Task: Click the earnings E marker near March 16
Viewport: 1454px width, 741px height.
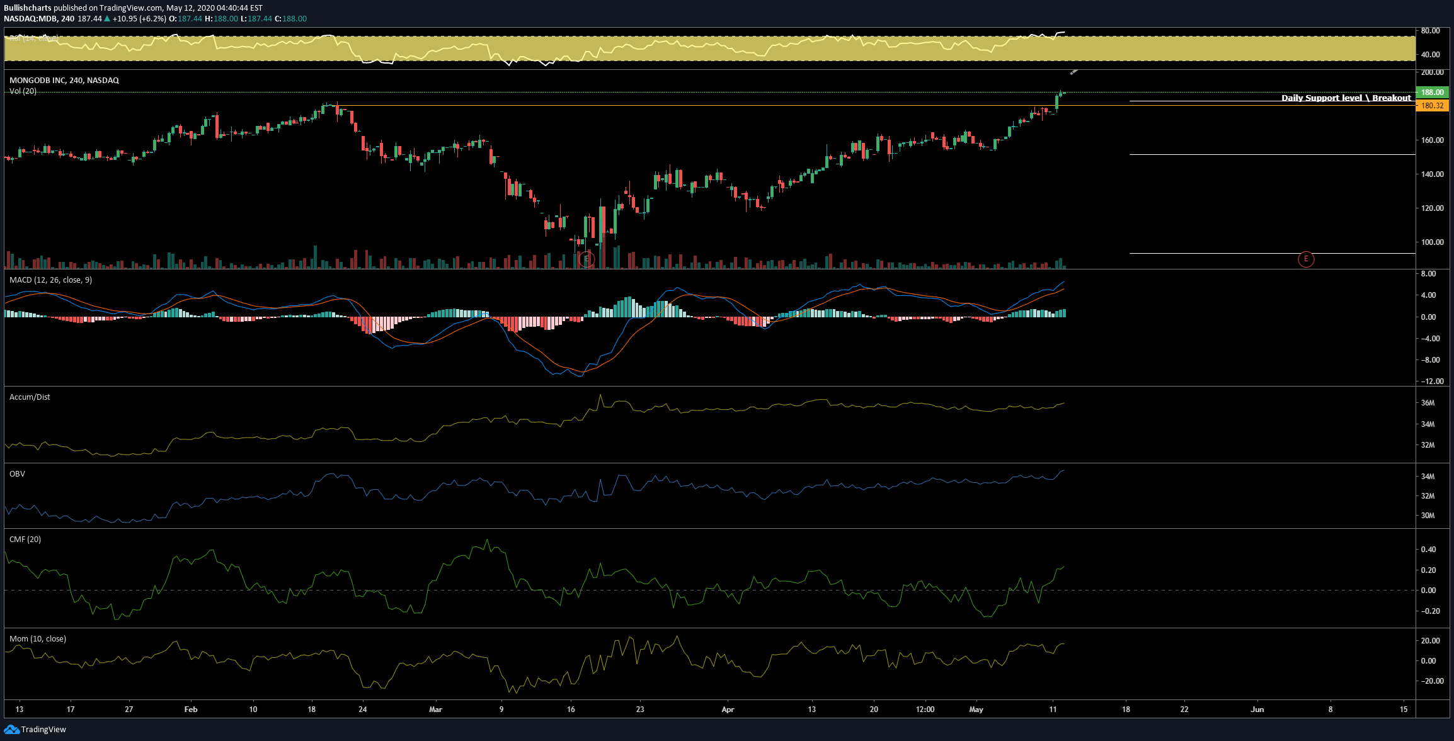Action: pos(587,259)
